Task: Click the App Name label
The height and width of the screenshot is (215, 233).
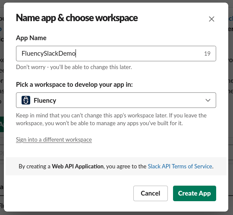Action: (31, 38)
